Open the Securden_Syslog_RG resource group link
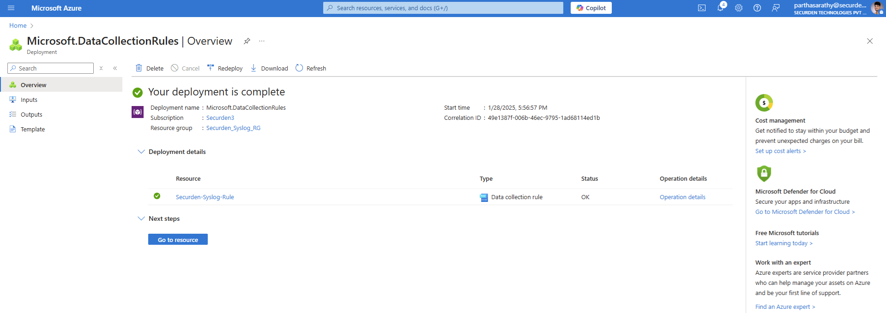This screenshot has height=313, width=886. click(x=233, y=128)
